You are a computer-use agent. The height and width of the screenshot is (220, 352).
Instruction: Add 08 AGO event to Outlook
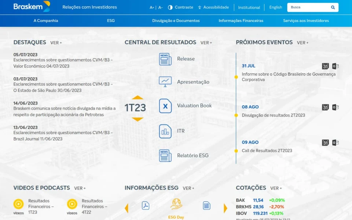point(335,107)
